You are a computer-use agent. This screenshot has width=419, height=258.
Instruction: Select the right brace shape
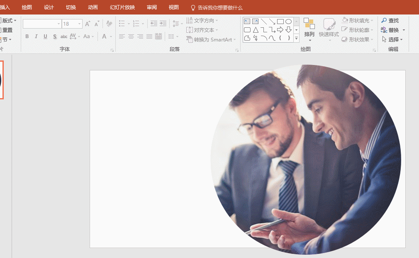tap(289, 38)
